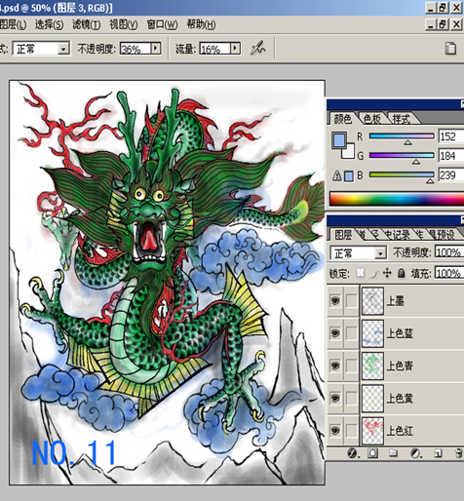
Task: Click lock position cross-arrow icon
Action: click(x=387, y=273)
